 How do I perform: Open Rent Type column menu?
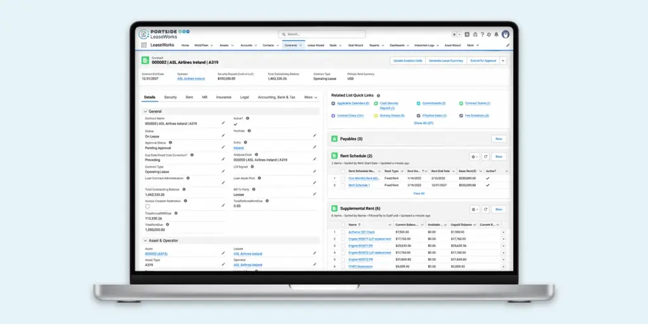pos(402,171)
